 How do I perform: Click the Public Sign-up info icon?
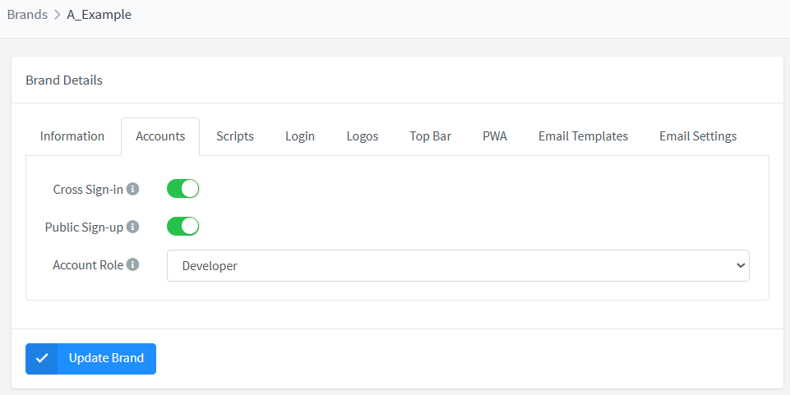pyautogui.click(x=132, y=227)
